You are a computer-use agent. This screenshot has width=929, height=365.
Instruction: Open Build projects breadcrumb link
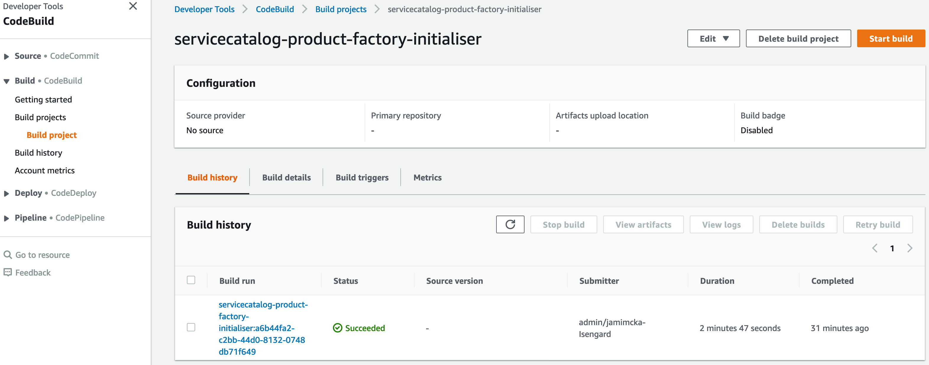pyautogui.click(x=341, y=9)
